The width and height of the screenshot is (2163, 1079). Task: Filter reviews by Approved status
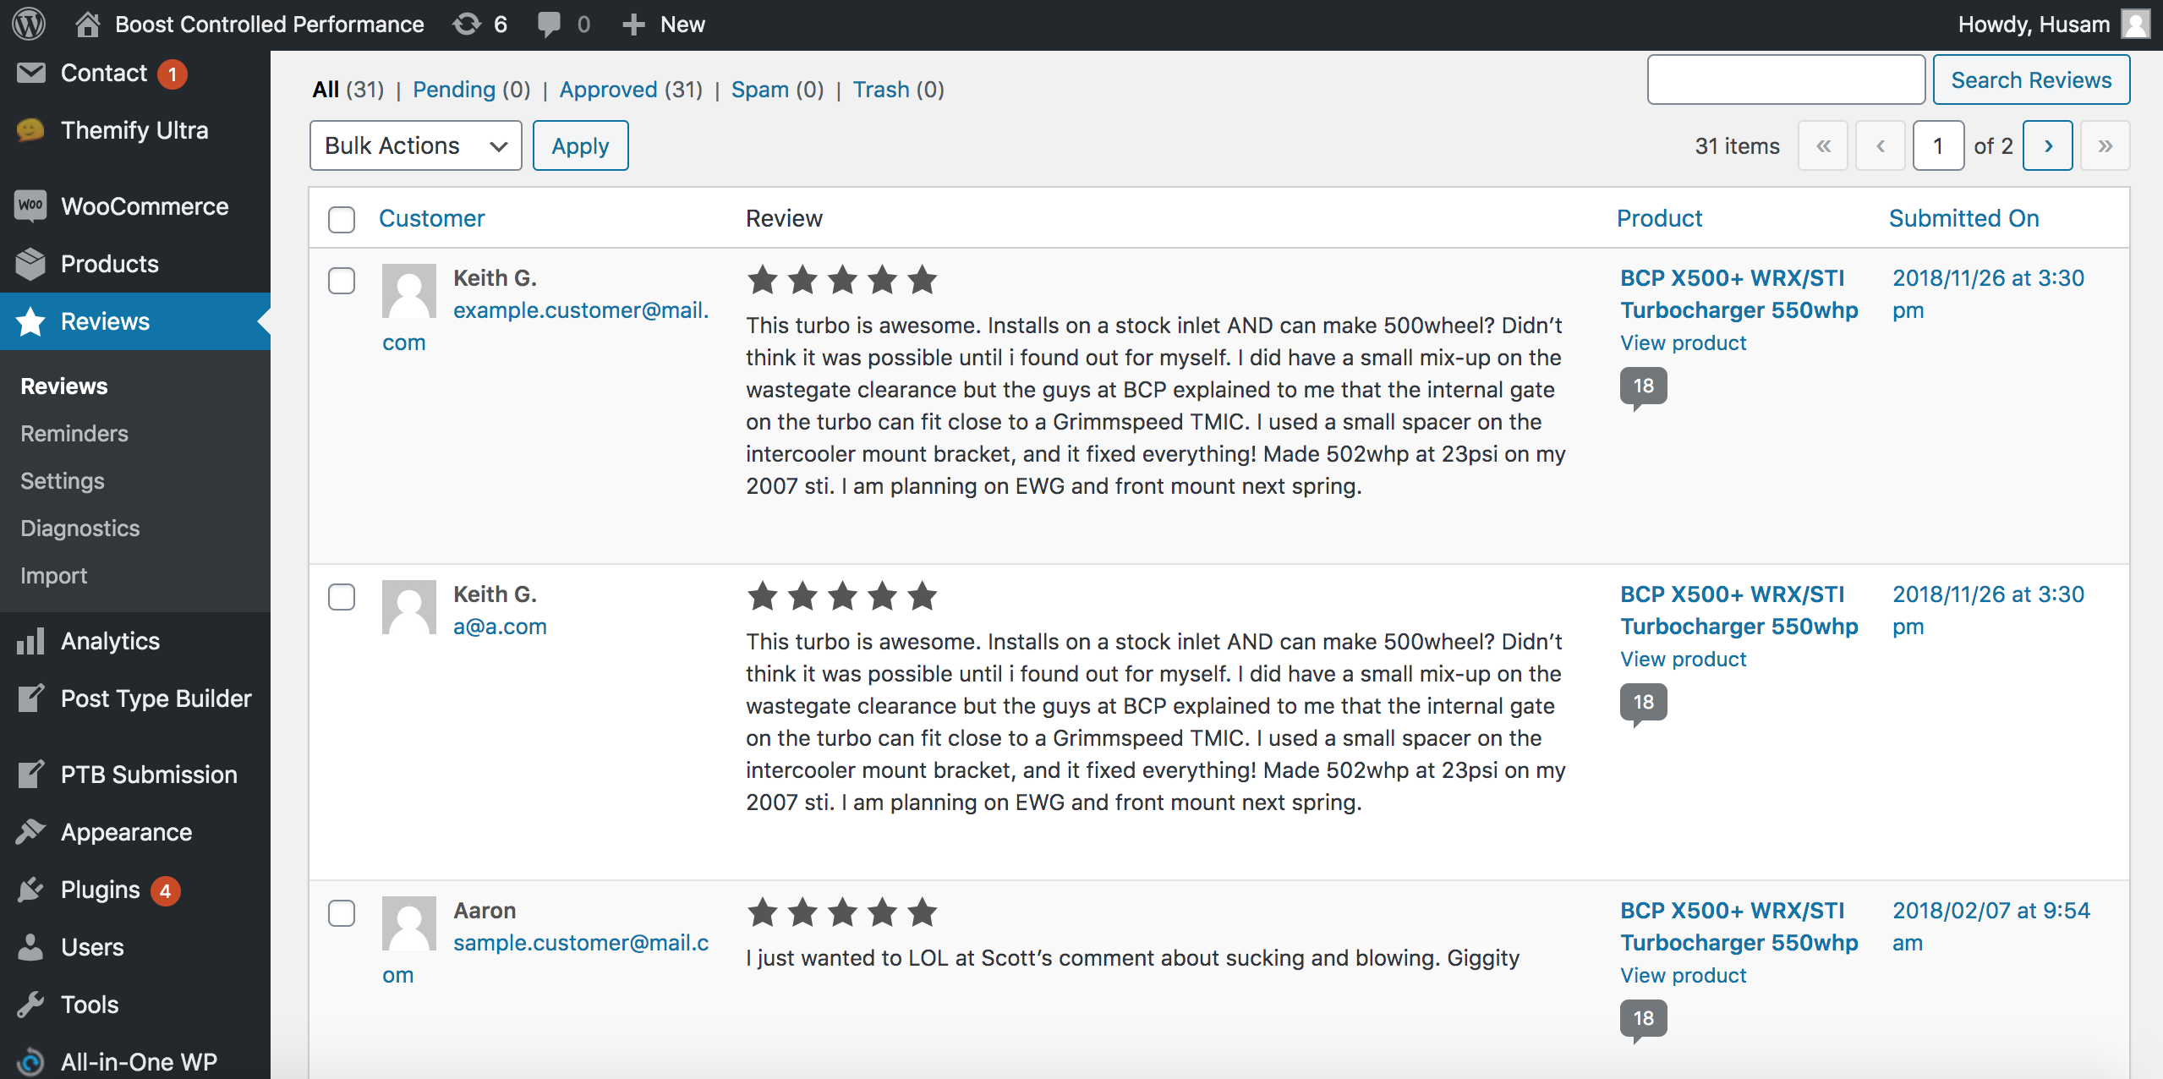[x=608, y=90]
